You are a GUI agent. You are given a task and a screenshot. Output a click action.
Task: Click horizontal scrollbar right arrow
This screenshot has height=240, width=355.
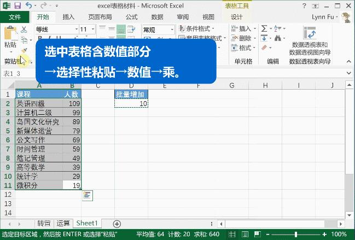341,224
